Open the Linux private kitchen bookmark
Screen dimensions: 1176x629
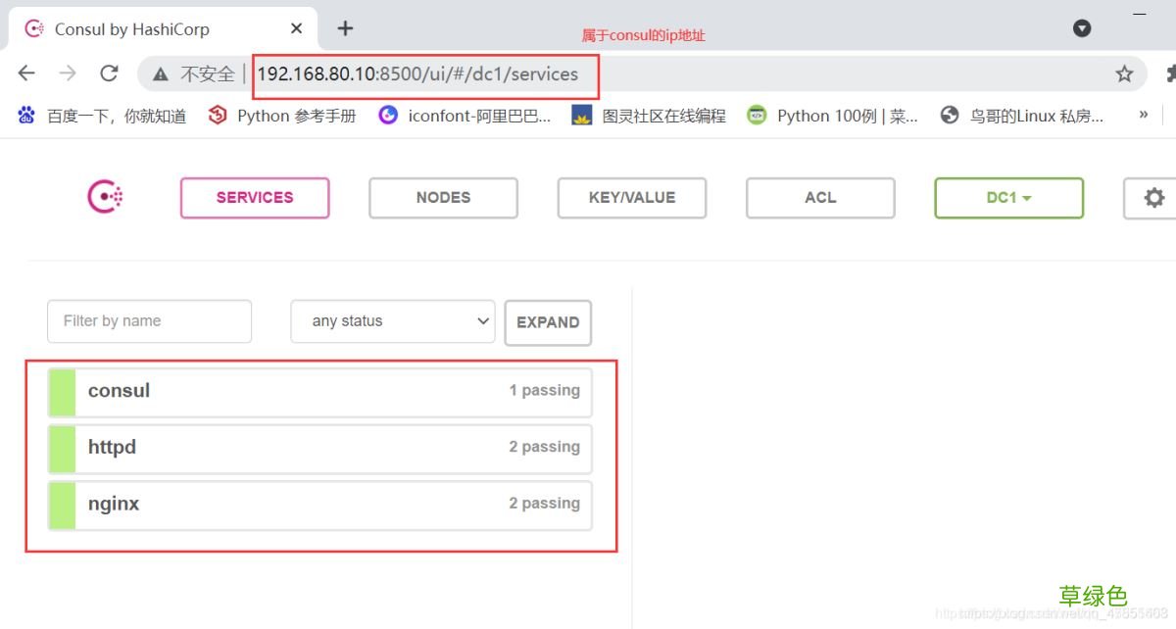click(x=1021, y=116)
